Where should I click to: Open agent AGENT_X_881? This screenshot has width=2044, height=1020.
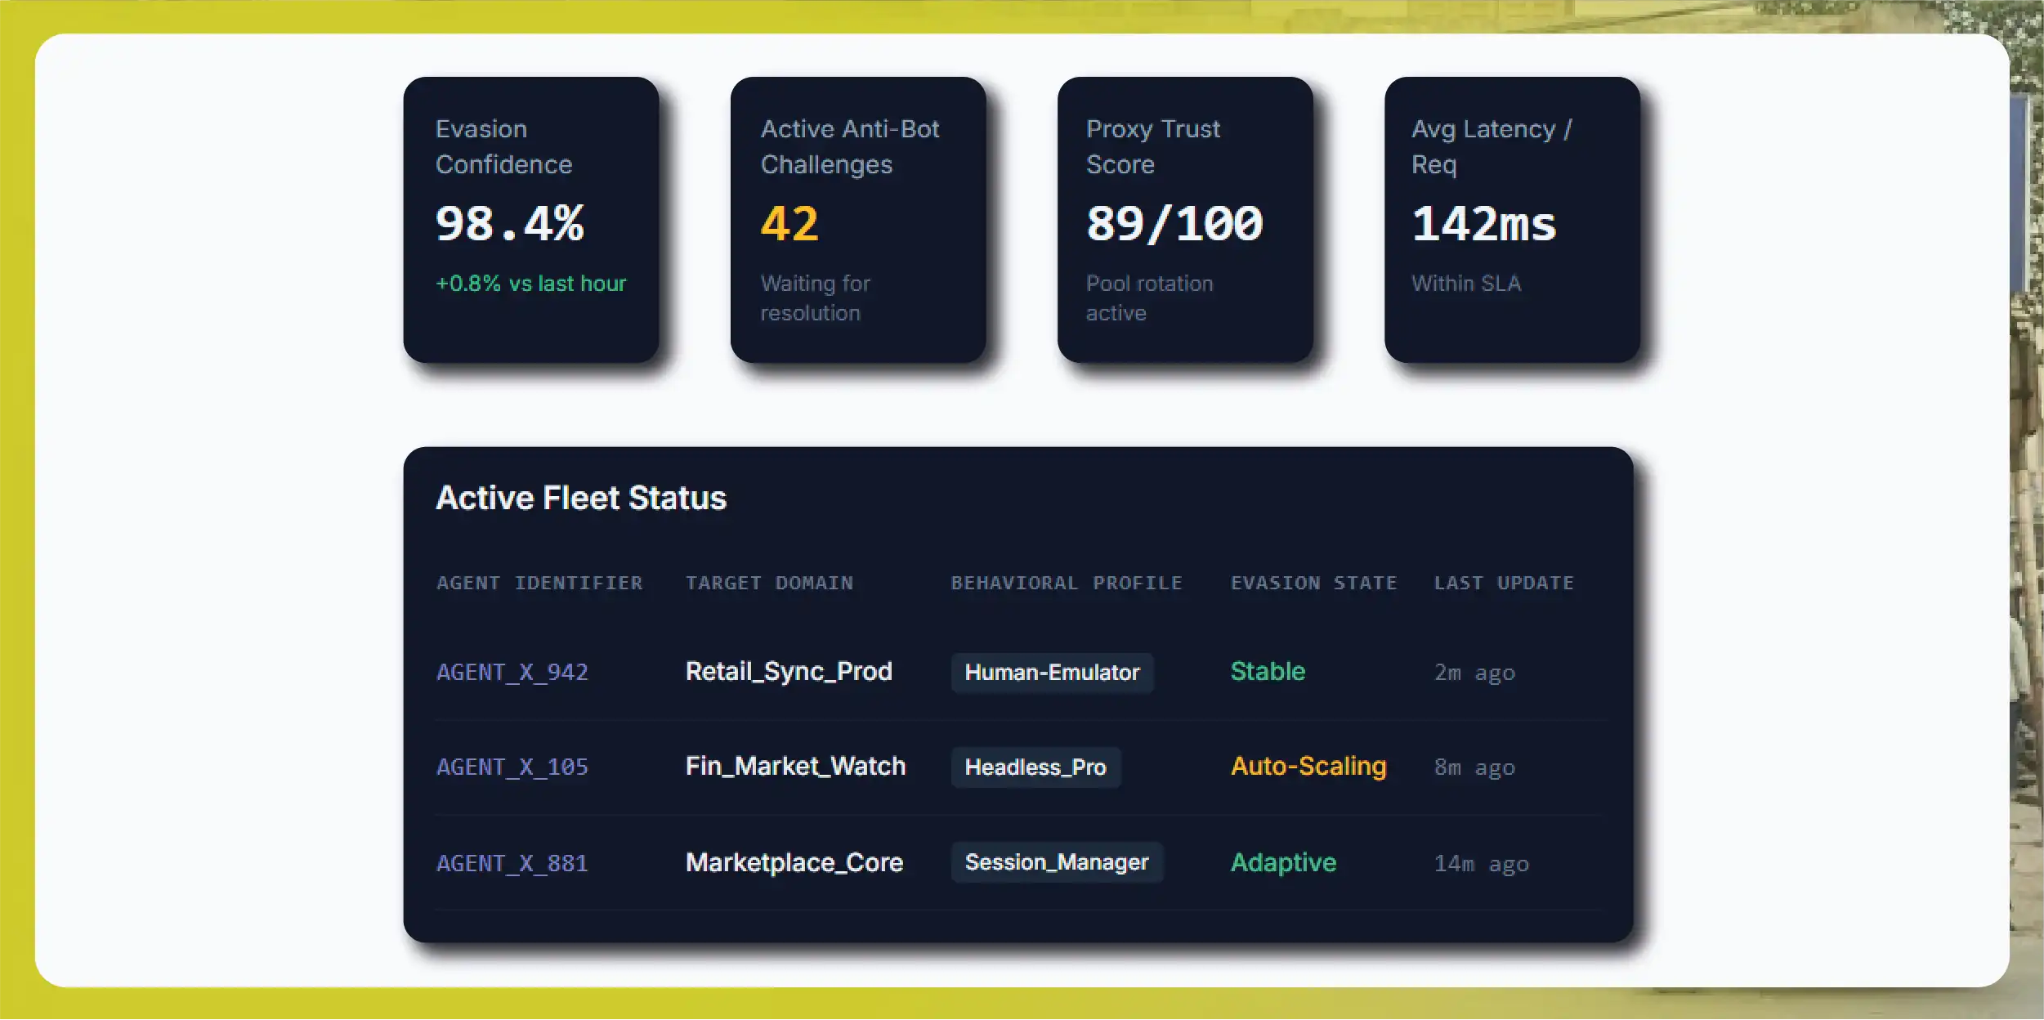[512, 863]
